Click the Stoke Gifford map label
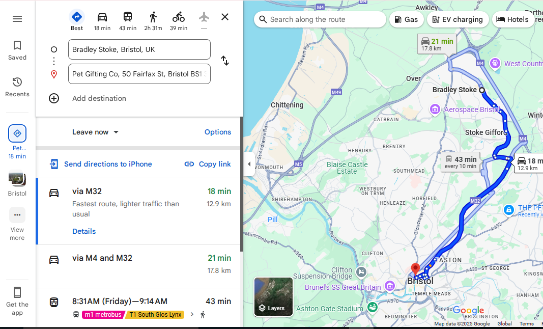This screenshot has height=329, width=543. pyautogui.click(x=486, y=132)
